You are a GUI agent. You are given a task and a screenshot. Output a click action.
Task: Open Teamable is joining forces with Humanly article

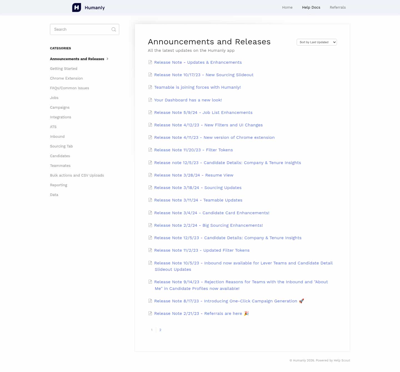coord(197,87)
